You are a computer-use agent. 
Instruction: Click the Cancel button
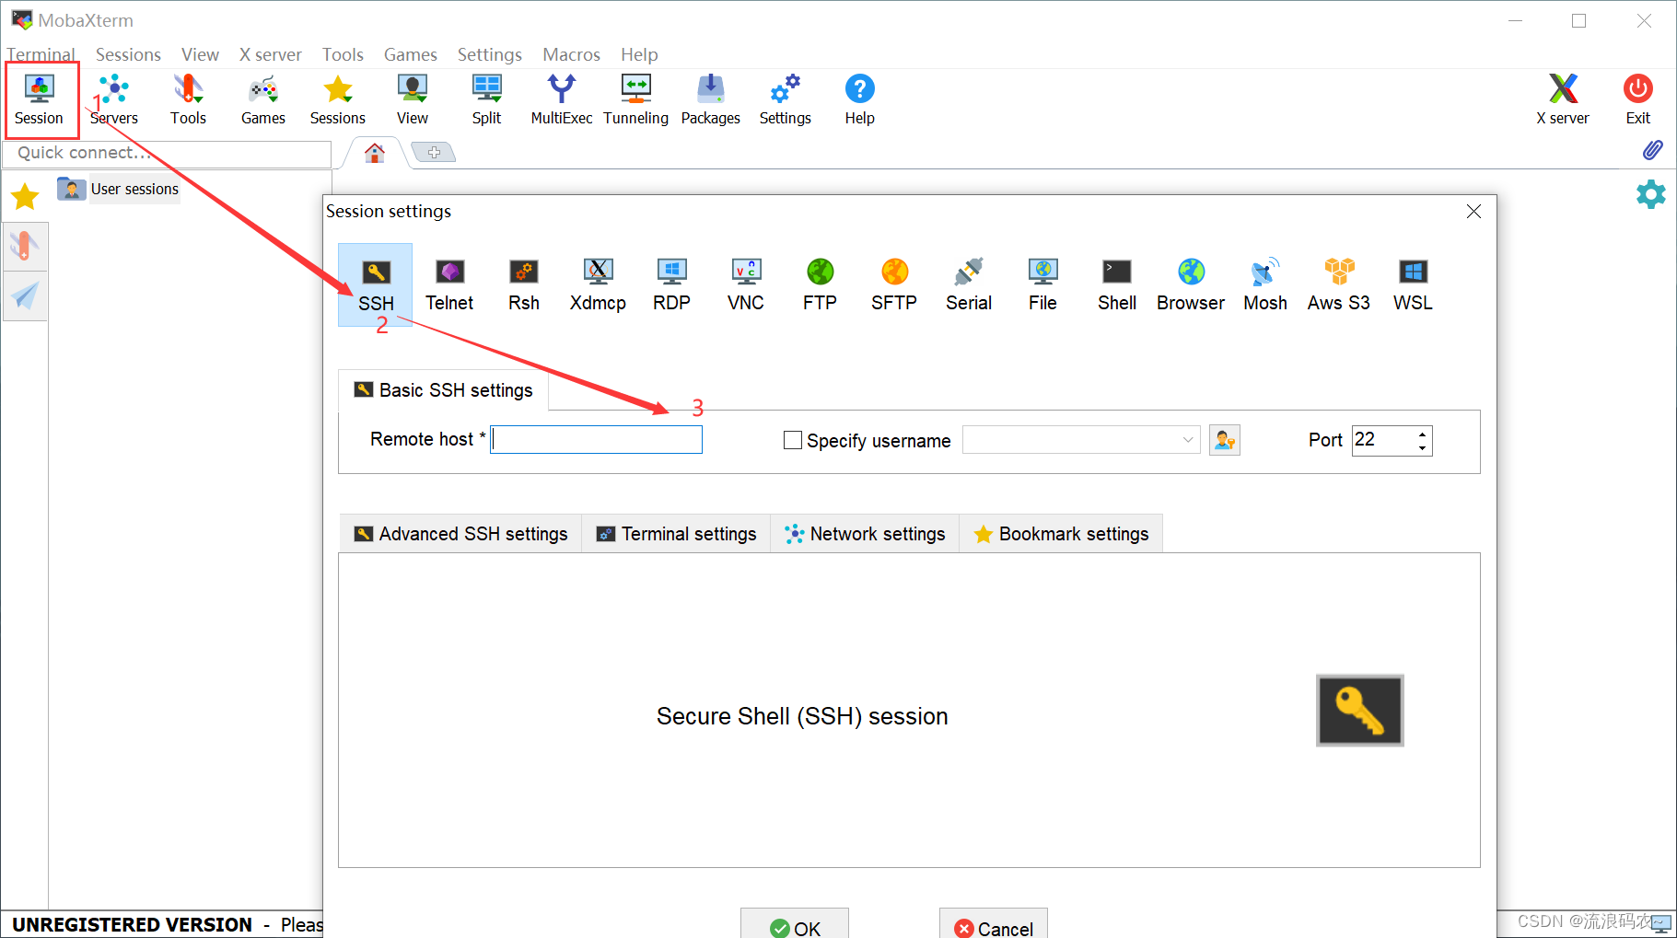pyautogui.click(x=994, y=925)
